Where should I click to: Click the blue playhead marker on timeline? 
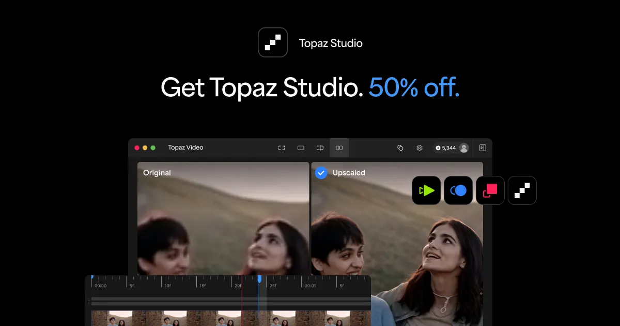[259, 279]
